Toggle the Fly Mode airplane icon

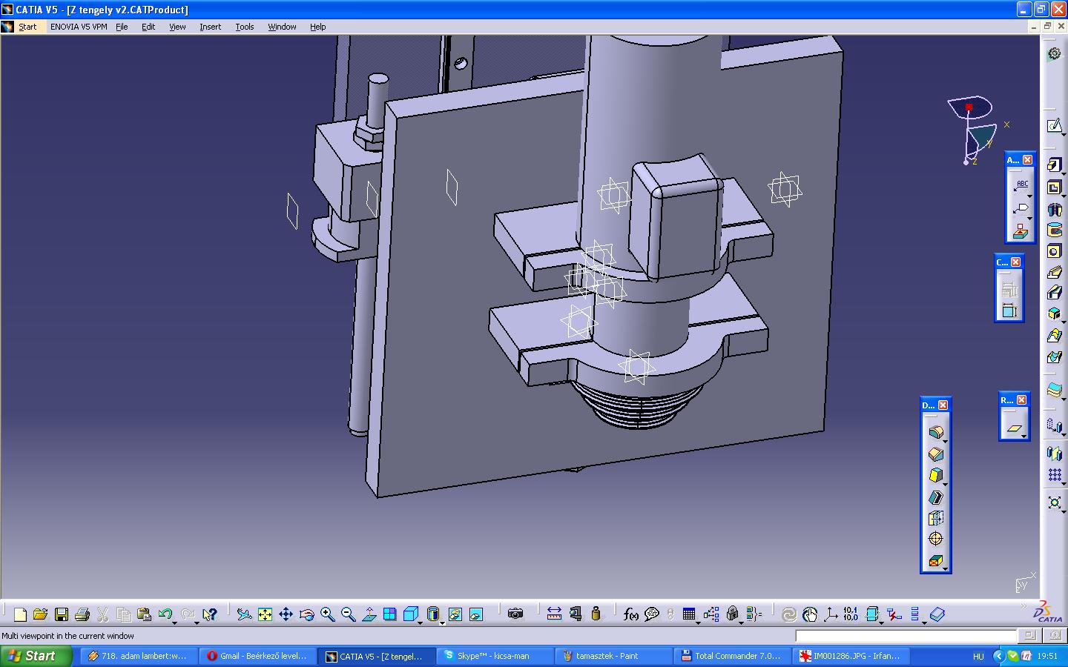coord(244,614)
